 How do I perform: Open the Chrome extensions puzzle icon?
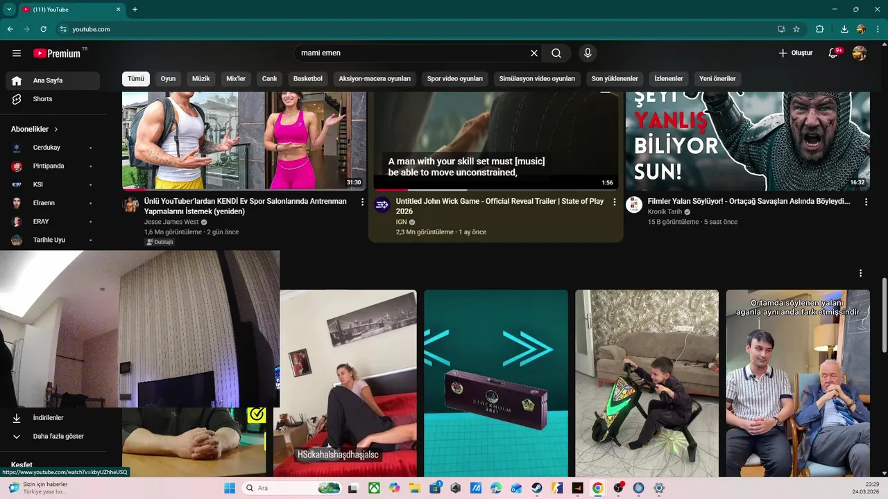point(820,29)
